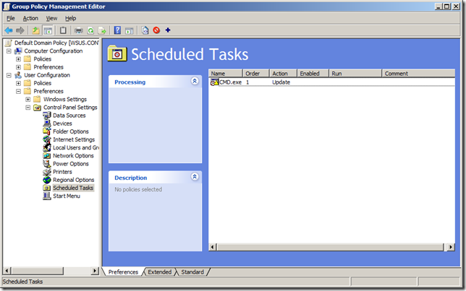The width and height of the screenshot is (466, 291).
Task: Collapse the User Configuration node
Action: point(9,75)
